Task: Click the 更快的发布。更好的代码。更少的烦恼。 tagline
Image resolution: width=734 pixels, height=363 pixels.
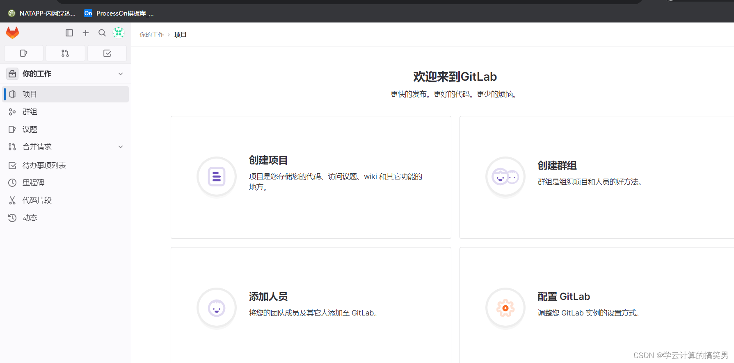Action: tap(455, 94)
